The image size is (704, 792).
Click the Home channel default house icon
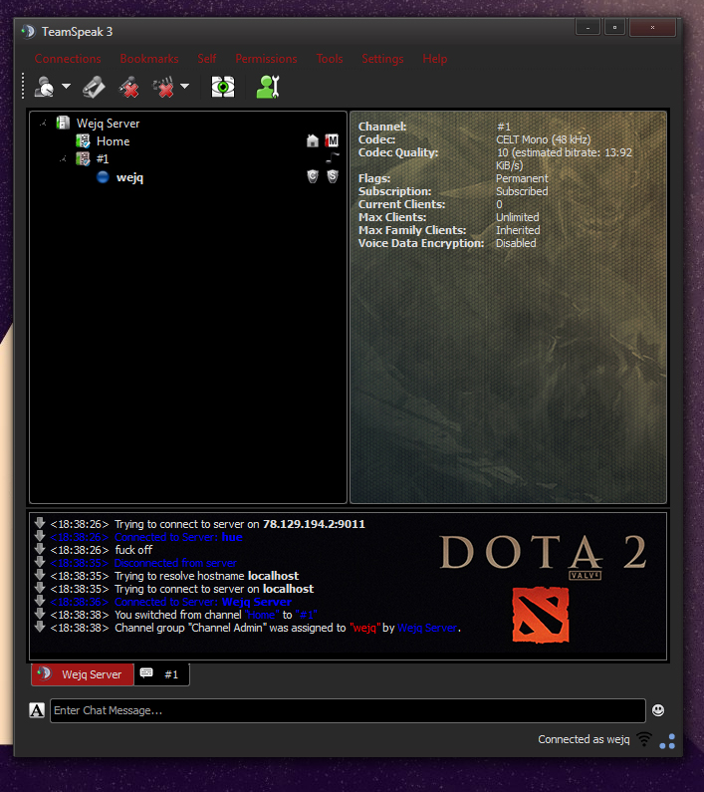coord(313,140)
